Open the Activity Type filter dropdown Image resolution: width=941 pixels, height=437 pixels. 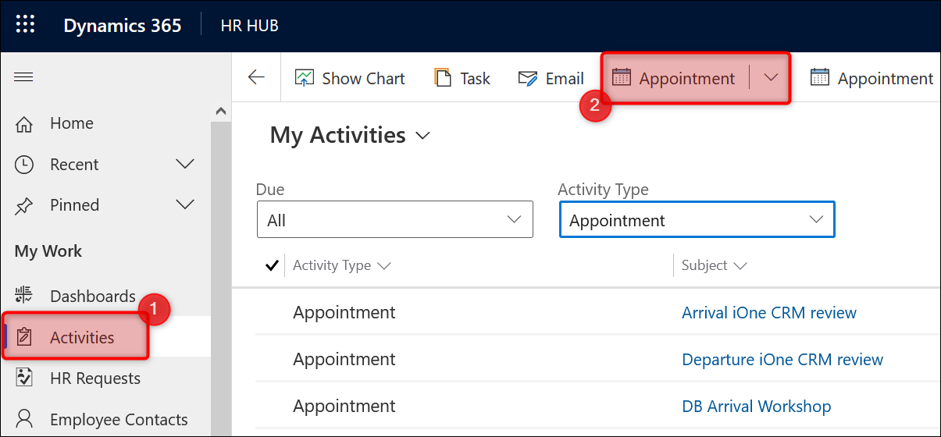click(x=697, y=220)
